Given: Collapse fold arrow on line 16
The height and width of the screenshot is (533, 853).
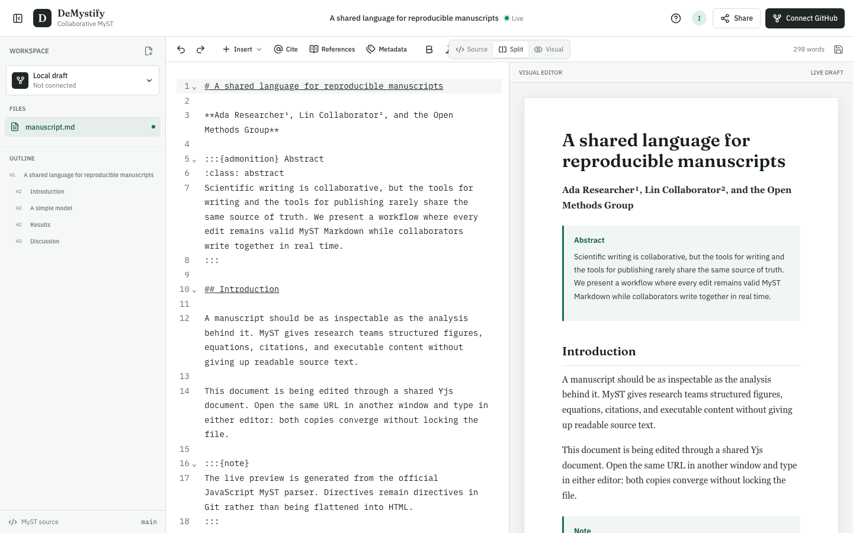Looking at the screenshot, I should click(194, 464).
